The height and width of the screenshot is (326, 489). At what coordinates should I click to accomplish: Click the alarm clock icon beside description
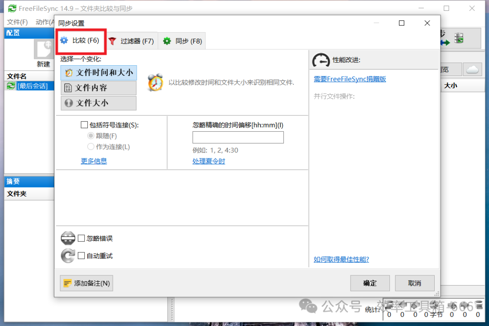155,82
